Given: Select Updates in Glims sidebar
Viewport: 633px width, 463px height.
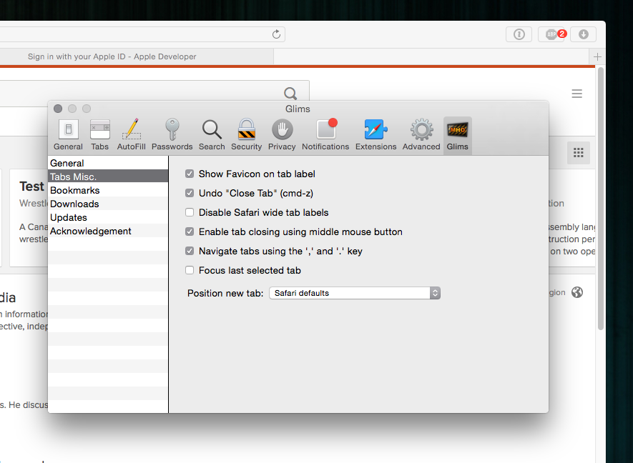Looking at the screenshot, I should coord(108,217).
